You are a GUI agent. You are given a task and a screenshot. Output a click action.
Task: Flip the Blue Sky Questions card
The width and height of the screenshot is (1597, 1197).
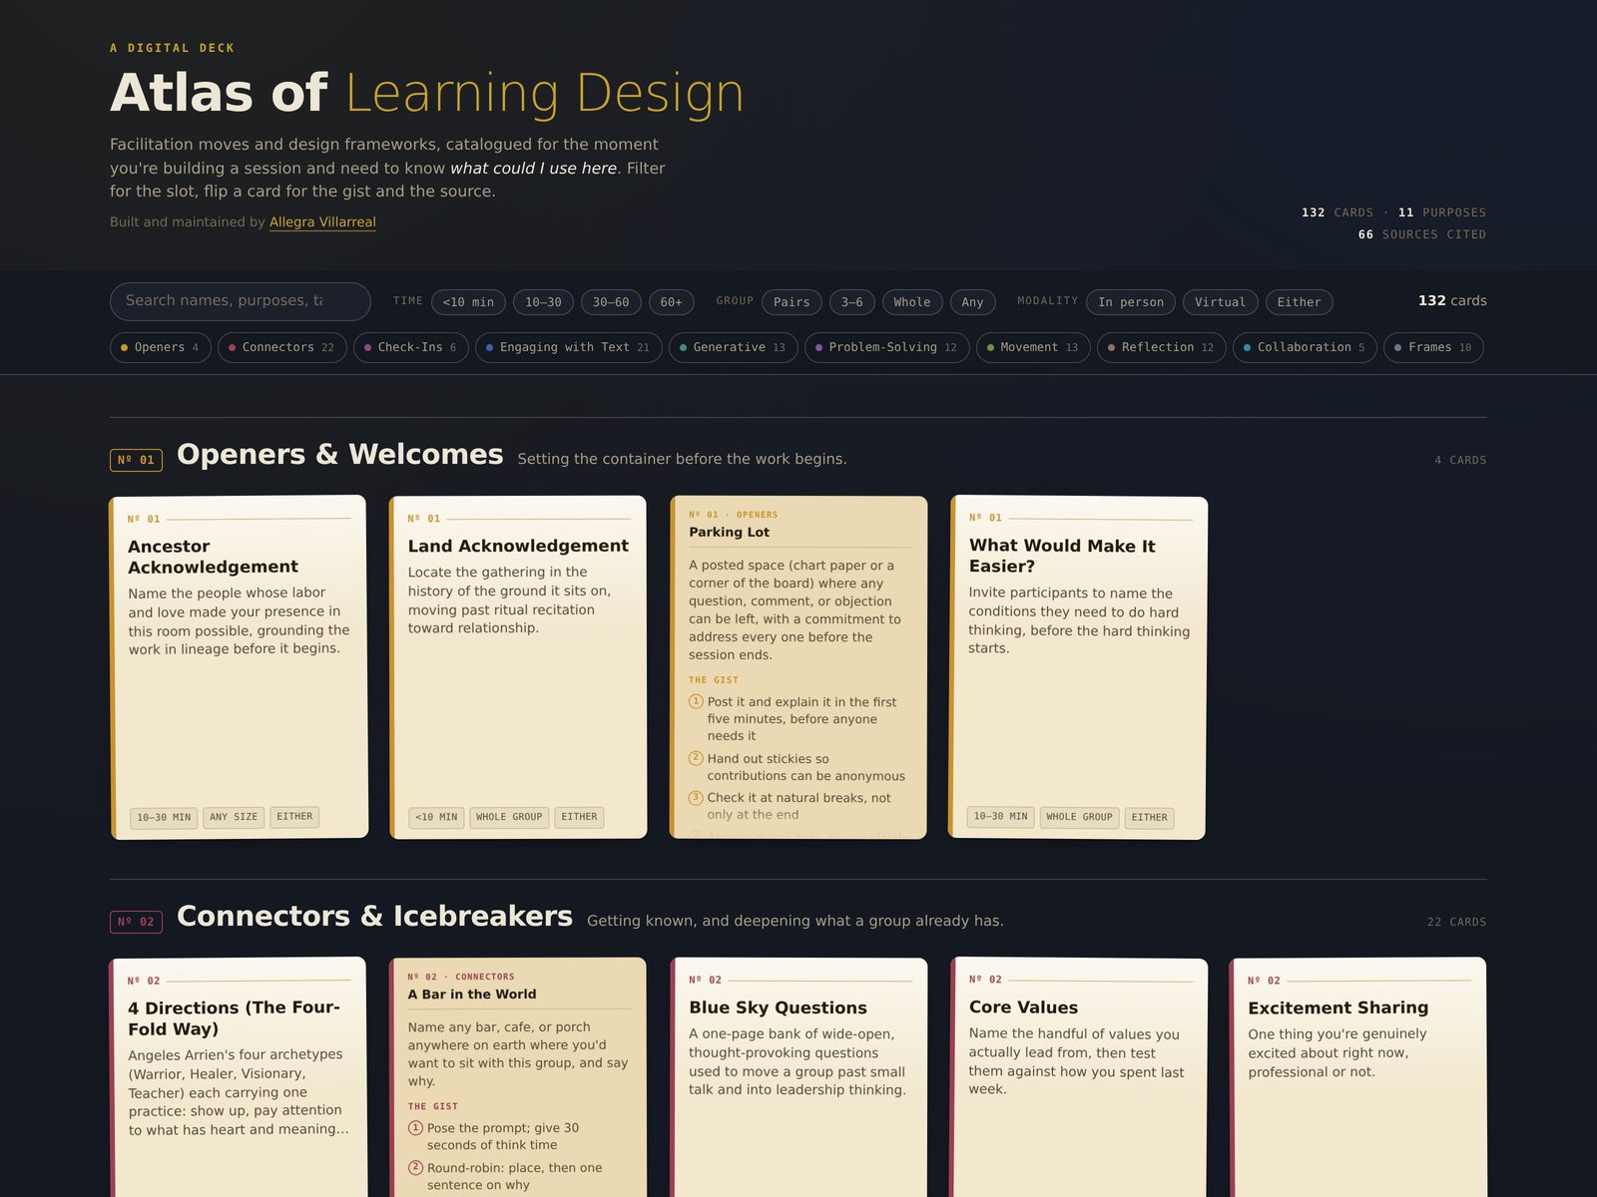click(798, 1077)
